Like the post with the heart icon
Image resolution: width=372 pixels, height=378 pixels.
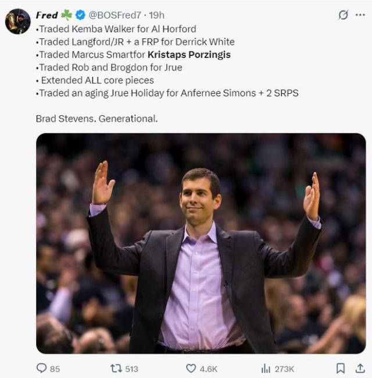tap(191, 368)
